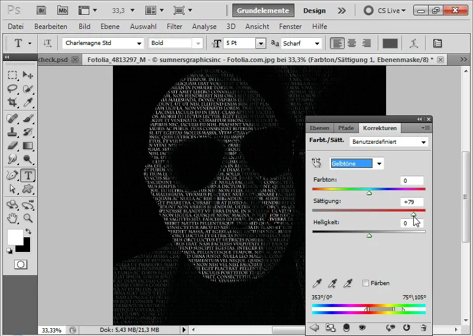Align text right
The width and height of the screenshot is (473, 336).
tap(367, 43)
